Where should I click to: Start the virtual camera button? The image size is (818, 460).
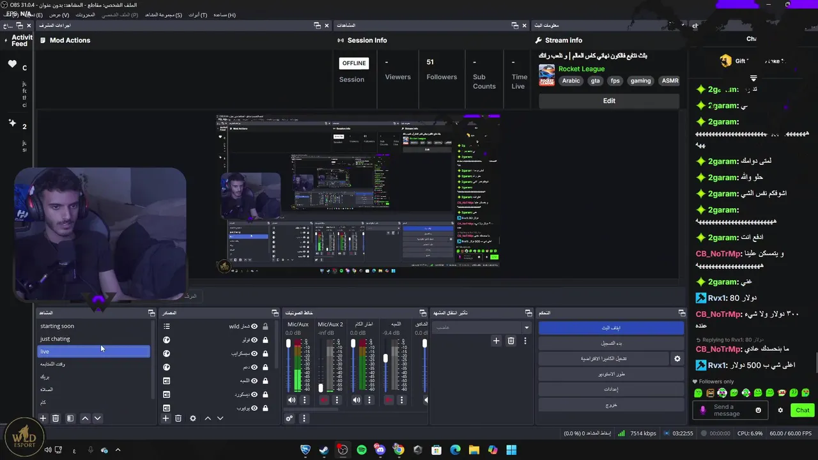coord(603,359)
